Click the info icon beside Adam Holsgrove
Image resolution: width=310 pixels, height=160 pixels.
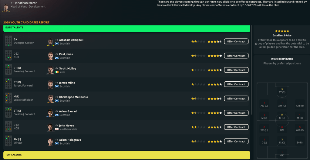pos(57,140)
